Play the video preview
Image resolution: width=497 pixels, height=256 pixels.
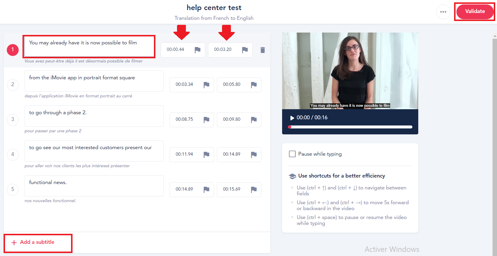(292, 118)
